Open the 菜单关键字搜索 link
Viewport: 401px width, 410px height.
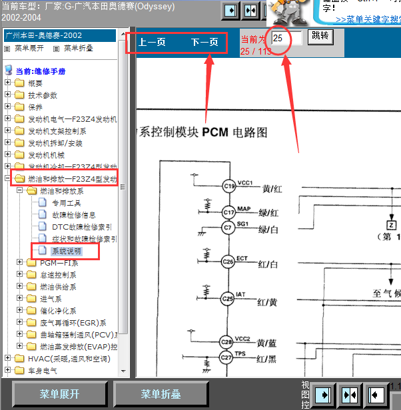tap(368, 19)
